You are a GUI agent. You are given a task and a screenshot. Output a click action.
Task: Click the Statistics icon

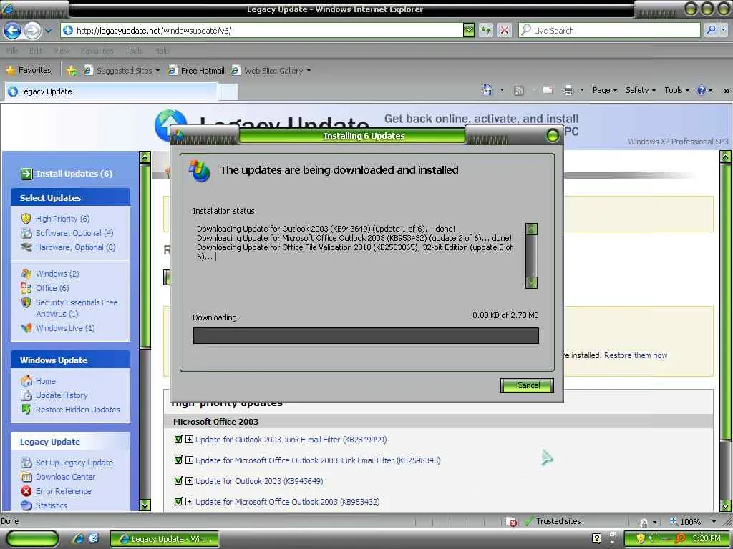[26, 505]
